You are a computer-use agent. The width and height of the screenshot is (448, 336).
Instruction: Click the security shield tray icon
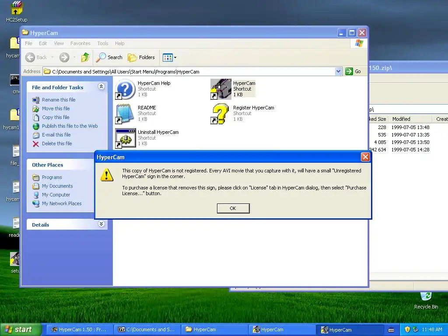pos(407,329)
